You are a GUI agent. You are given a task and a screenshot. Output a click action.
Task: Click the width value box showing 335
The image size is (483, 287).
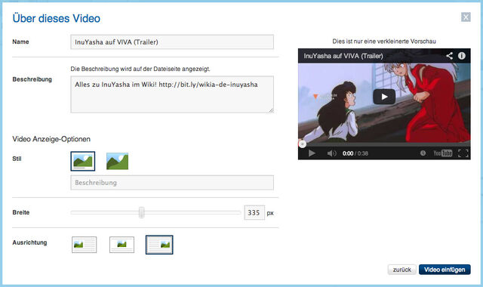[254, 213]
